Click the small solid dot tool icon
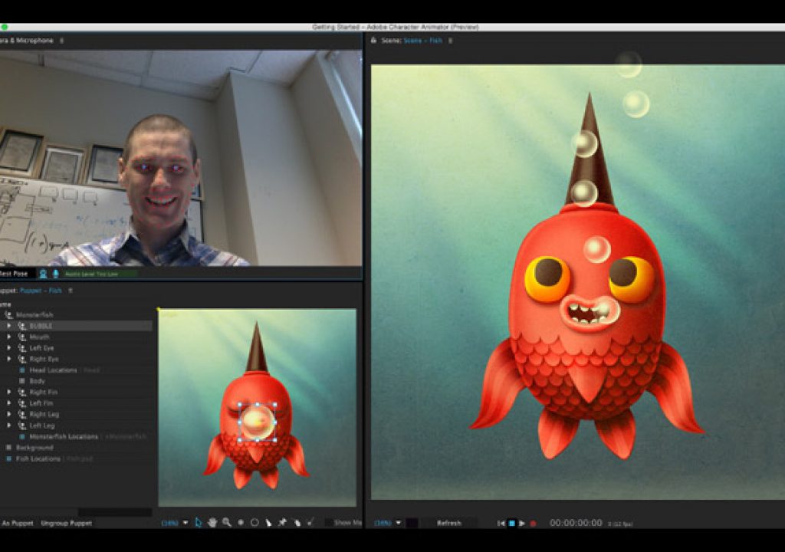This screenshot has height=552, width=785. 241,522
